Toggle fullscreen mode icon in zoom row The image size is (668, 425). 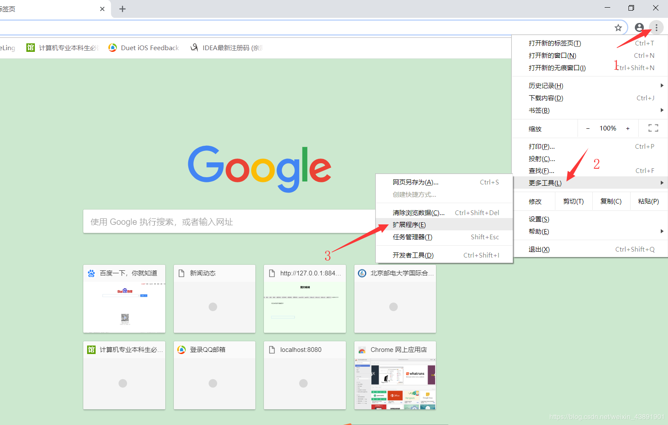coord(653,128)
